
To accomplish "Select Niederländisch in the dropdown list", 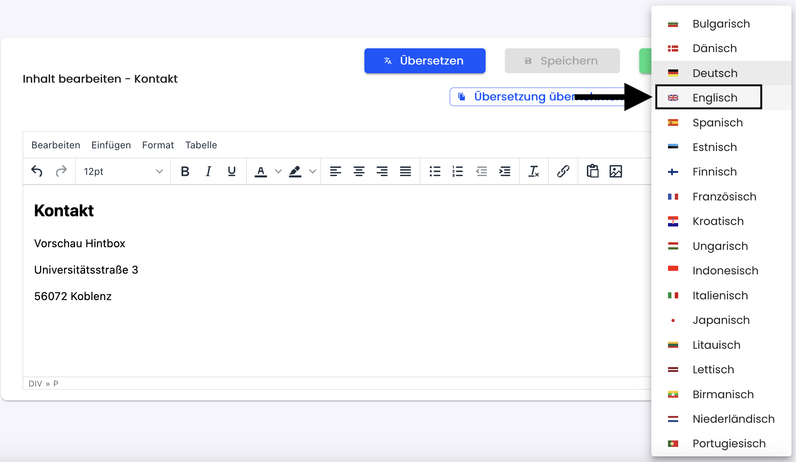I will (x=721, y=419).
